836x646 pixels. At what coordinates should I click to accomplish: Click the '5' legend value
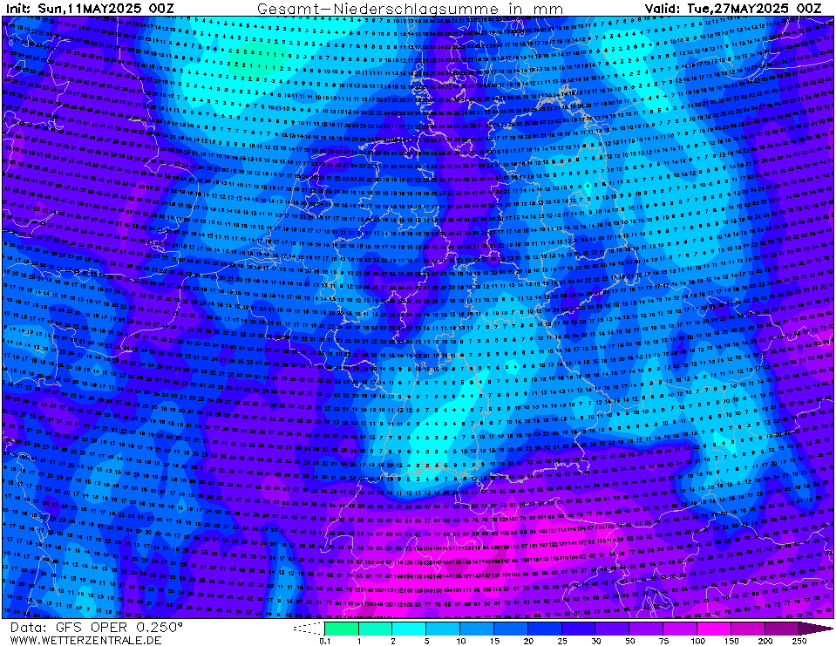click(x=426, y=641)
